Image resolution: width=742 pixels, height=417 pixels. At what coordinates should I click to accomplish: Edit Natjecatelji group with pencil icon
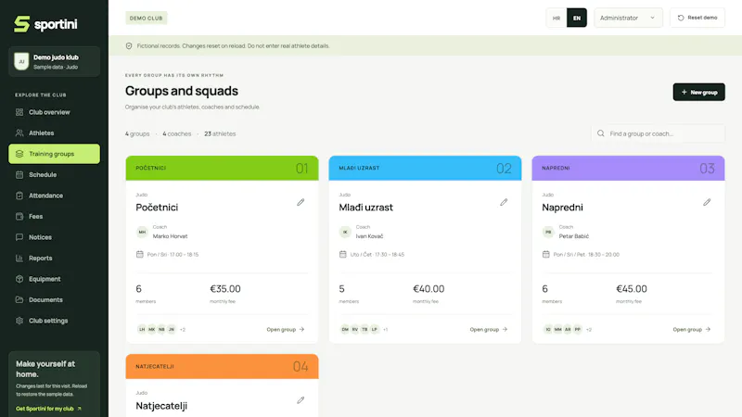click(301, 400)
